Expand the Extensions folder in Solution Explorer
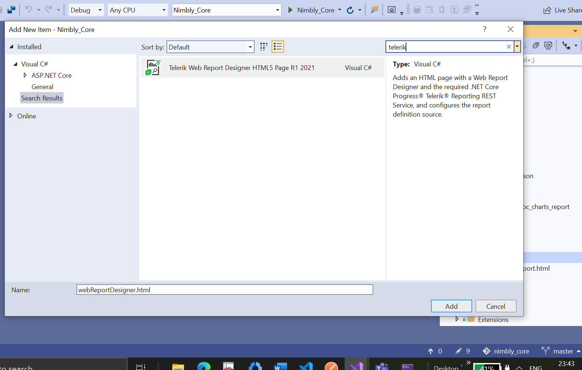 pyautogui.click(x=457, y=319)
